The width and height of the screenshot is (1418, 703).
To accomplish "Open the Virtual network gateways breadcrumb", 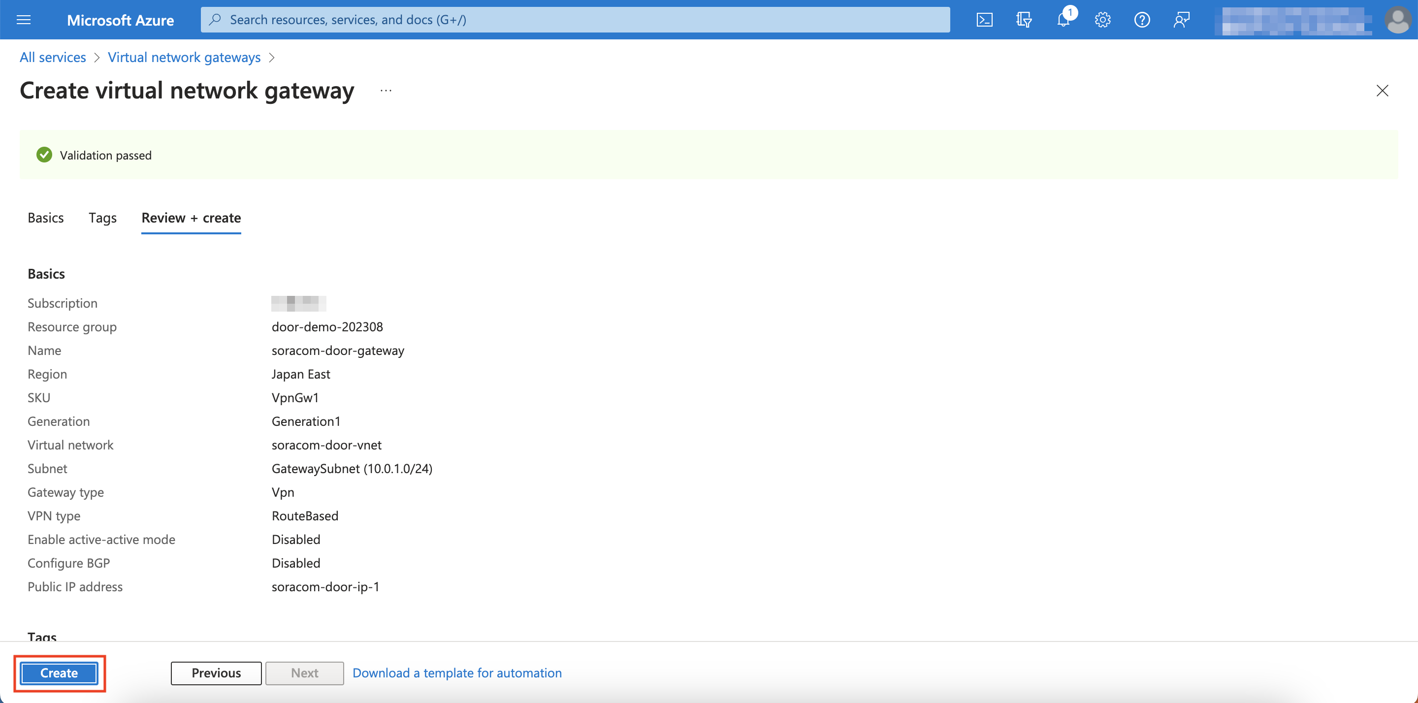I will (x=184, y=57).
